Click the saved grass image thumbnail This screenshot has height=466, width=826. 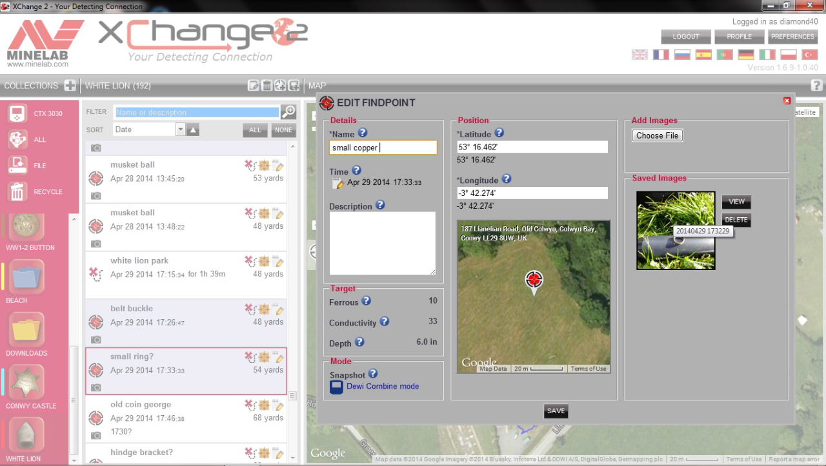(x=676, y=230)
